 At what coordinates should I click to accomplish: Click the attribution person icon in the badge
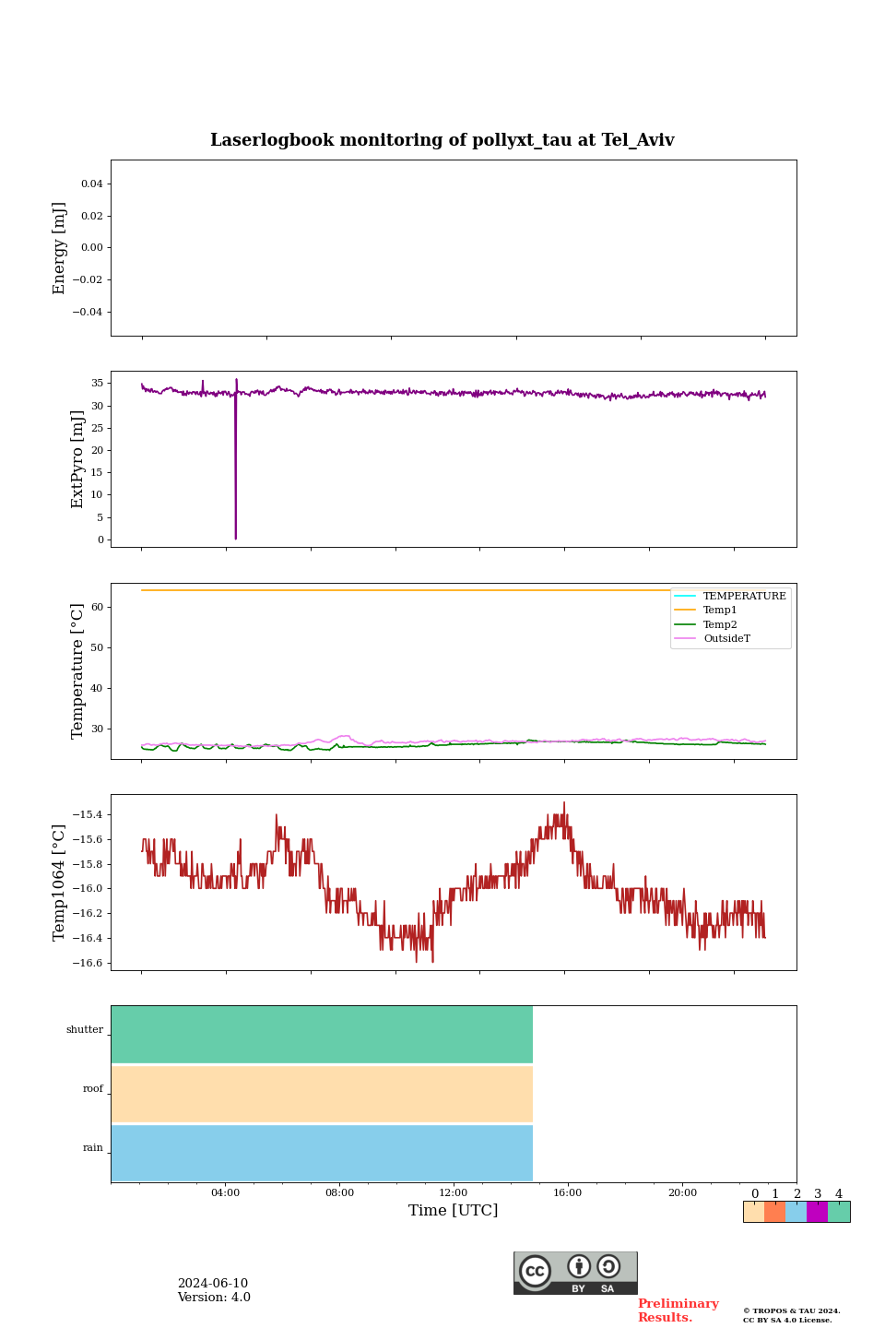pyautogui.click(x=579, y=1266)
